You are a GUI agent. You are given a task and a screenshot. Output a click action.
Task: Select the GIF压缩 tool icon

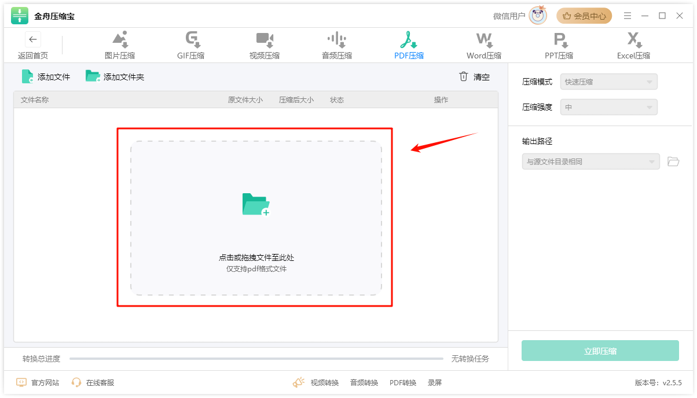[193, 39]
